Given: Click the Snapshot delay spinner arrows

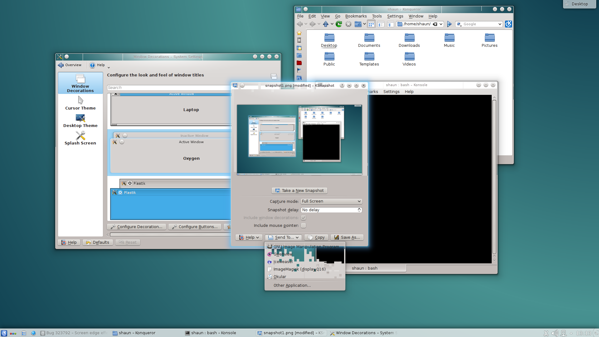Looking at the screenshot, I should point(359,210).
